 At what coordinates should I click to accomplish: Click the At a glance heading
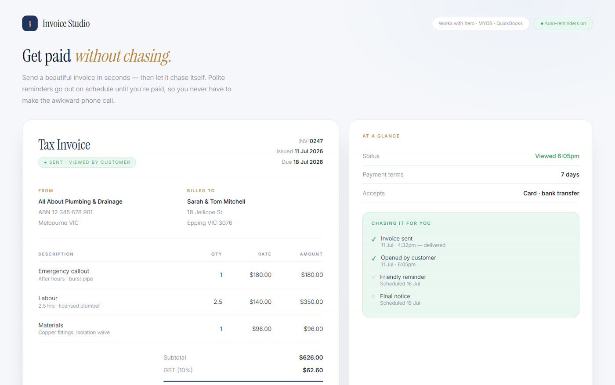click(381, 136)
